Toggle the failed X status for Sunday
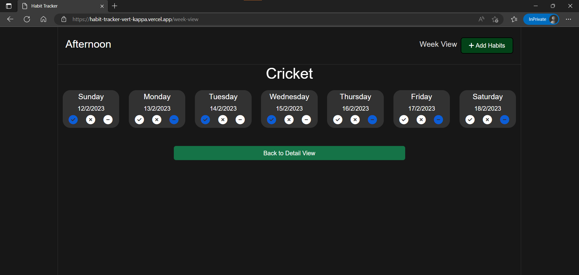This screenshot has height=275, width=579. pyautogui.click(x=91, y=120)
